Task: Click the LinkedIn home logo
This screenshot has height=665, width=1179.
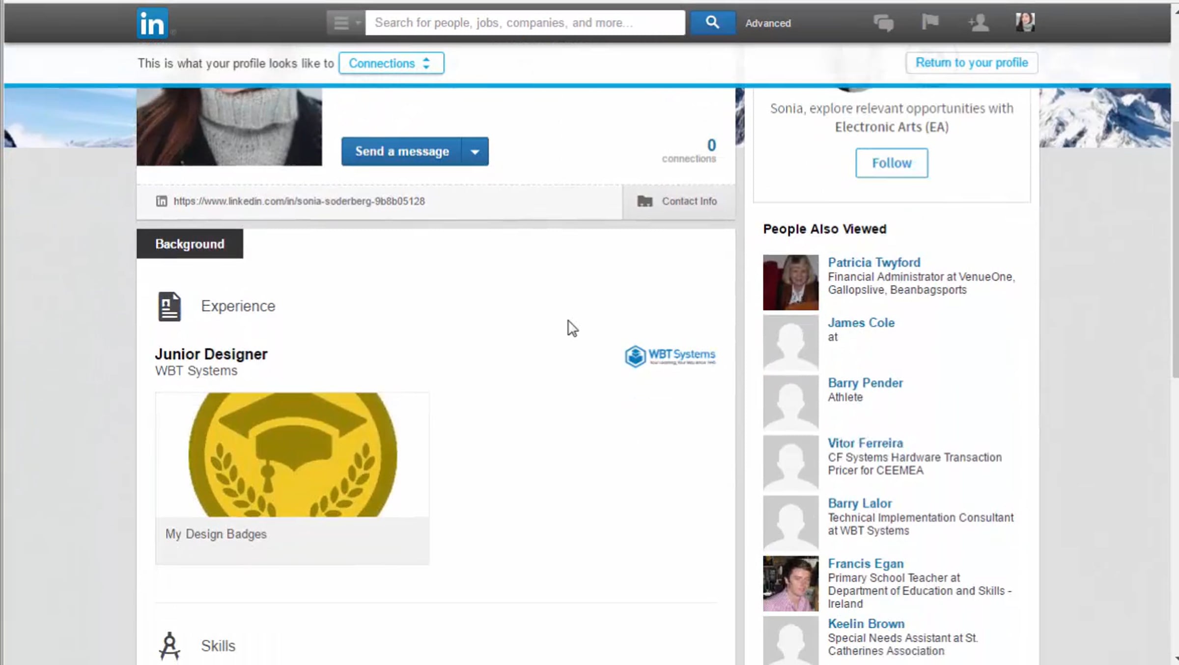Action: (x=152, y=23)
